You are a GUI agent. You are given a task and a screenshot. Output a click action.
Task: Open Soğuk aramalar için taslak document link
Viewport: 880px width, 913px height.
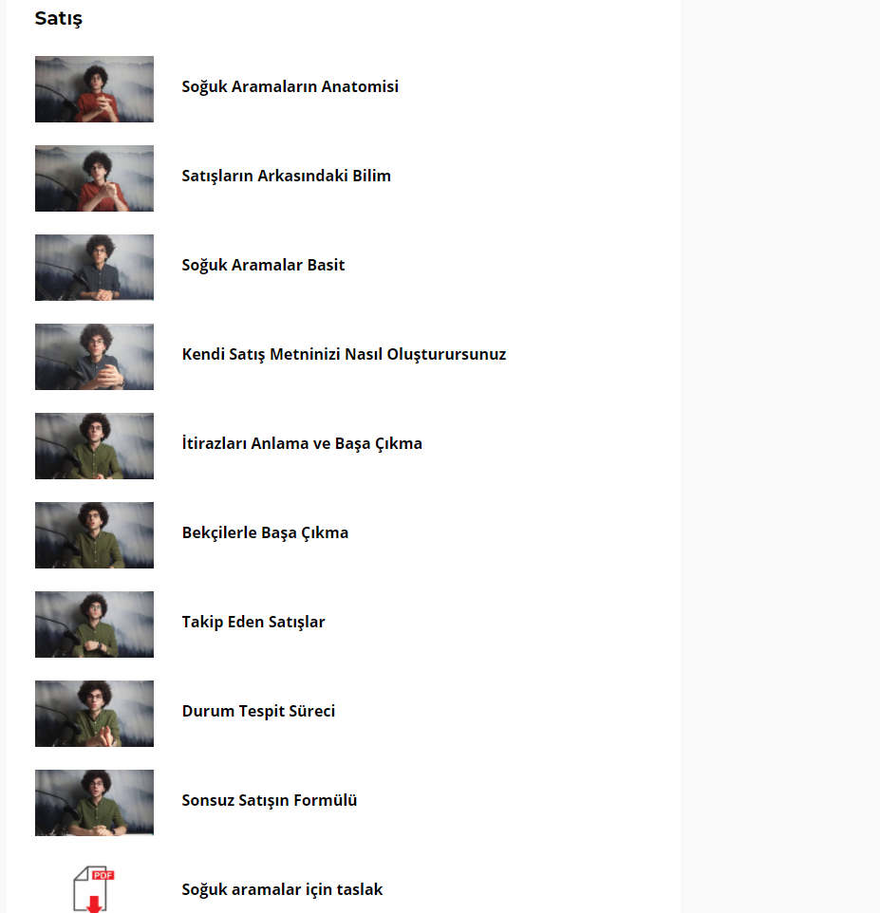(x=282, y=889)
